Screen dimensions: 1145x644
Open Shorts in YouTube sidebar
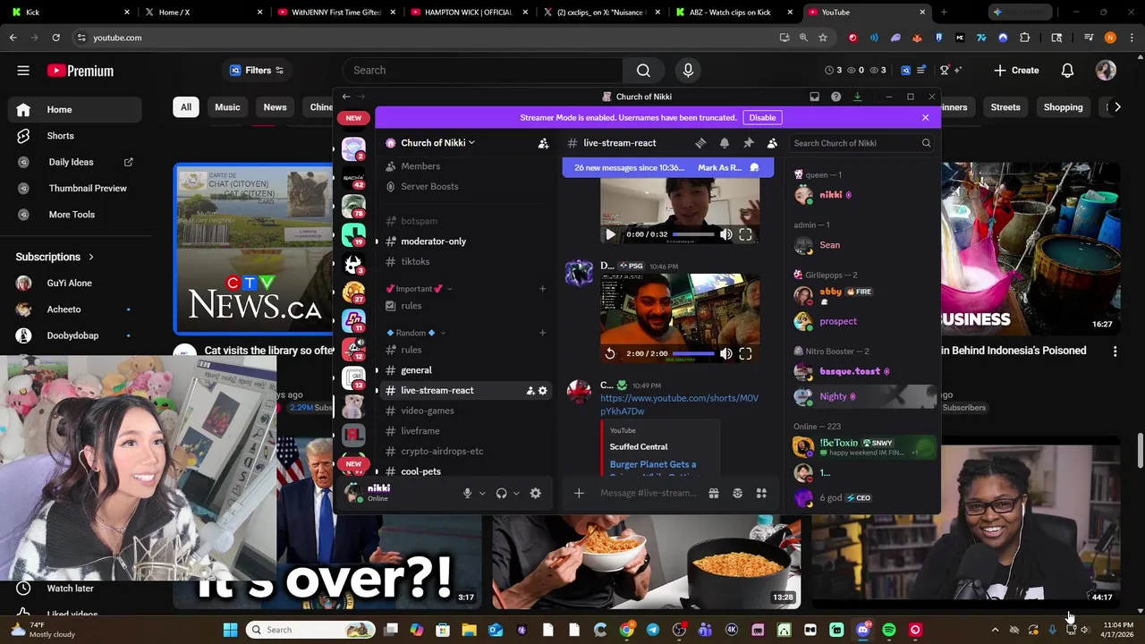[x=74, y=136]
